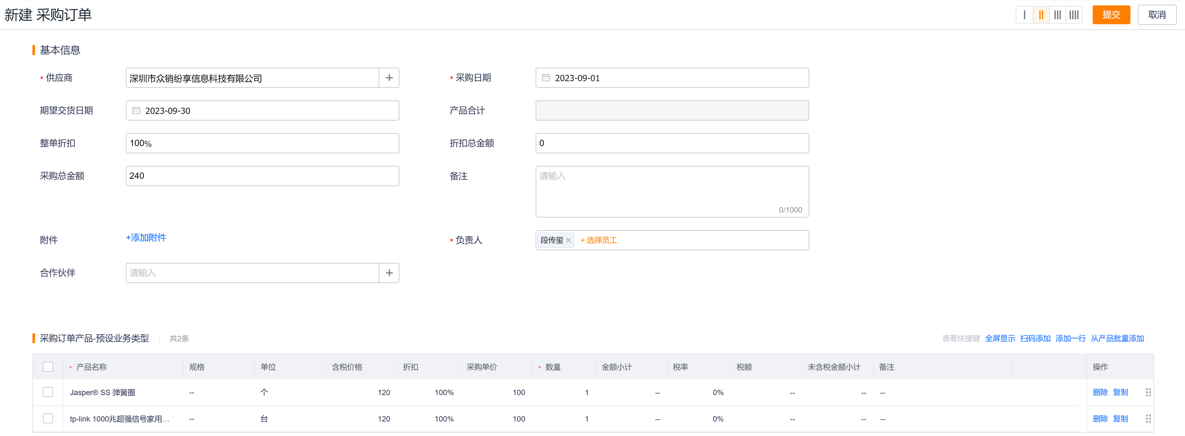Switch to single-column layout icon
1185x436 pixels.
click(1024, 15)
